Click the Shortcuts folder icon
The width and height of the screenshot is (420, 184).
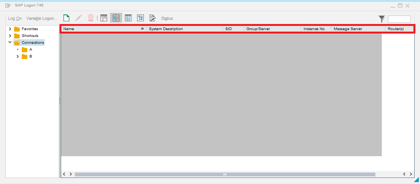tap(17, 36)
